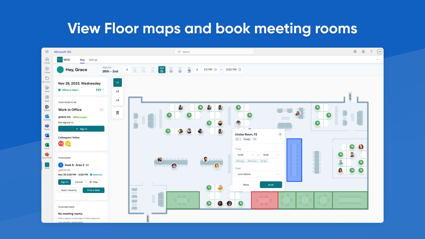
Task: Open the help question mark
Action: tap(371, 52)
